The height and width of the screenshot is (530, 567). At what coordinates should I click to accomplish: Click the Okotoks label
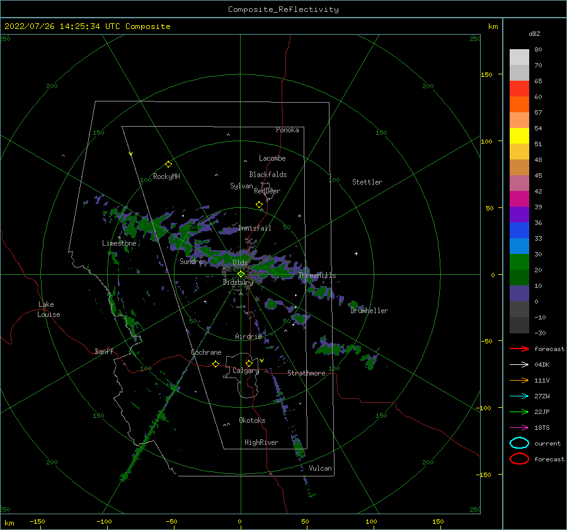(x=252, y=420)
